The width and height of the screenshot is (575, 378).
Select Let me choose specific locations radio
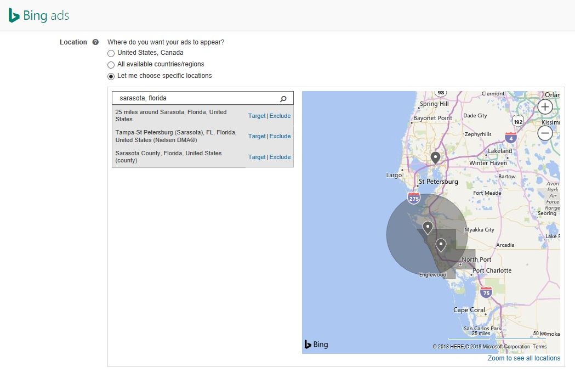click(111, 76)
